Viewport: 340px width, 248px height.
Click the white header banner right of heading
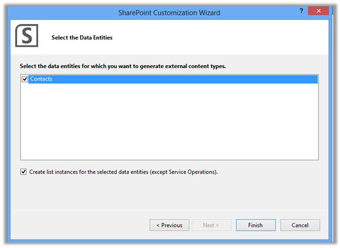(x=220, y=38)
